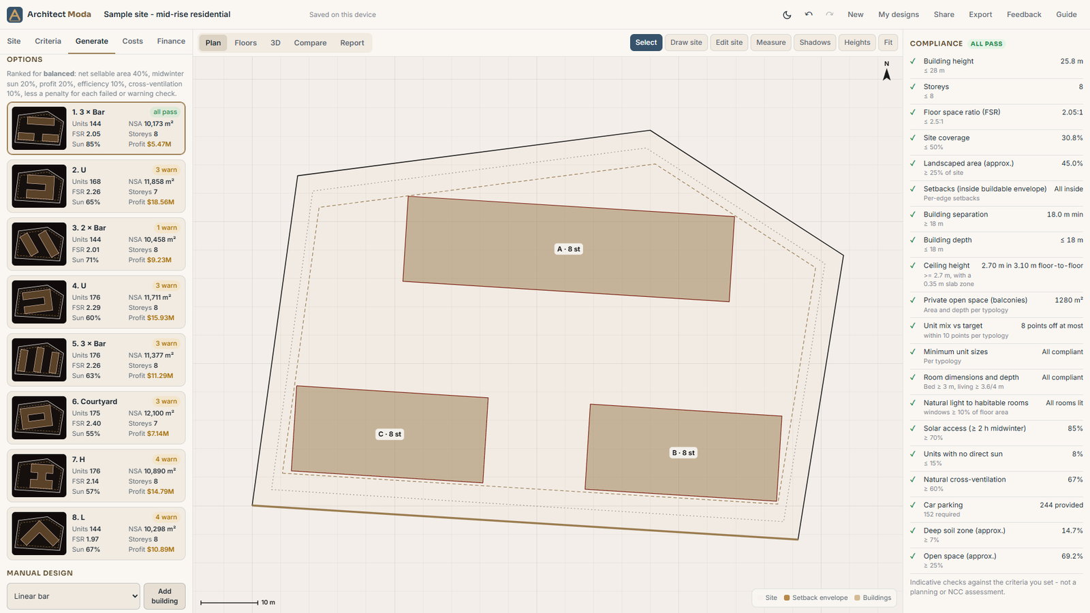The image size is (1090, 613).
Task: Click the redo arrow icon
Action: click(829, 14)
